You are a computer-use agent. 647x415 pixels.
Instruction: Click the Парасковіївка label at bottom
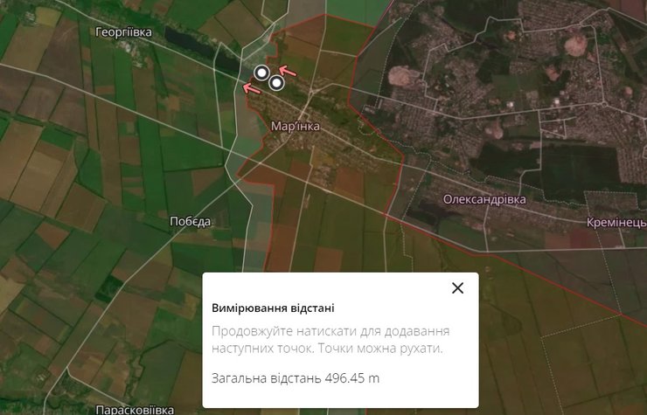[x=135, y=410]
